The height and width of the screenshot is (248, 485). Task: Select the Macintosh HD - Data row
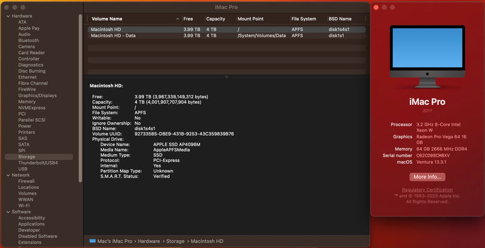[226, 36]
